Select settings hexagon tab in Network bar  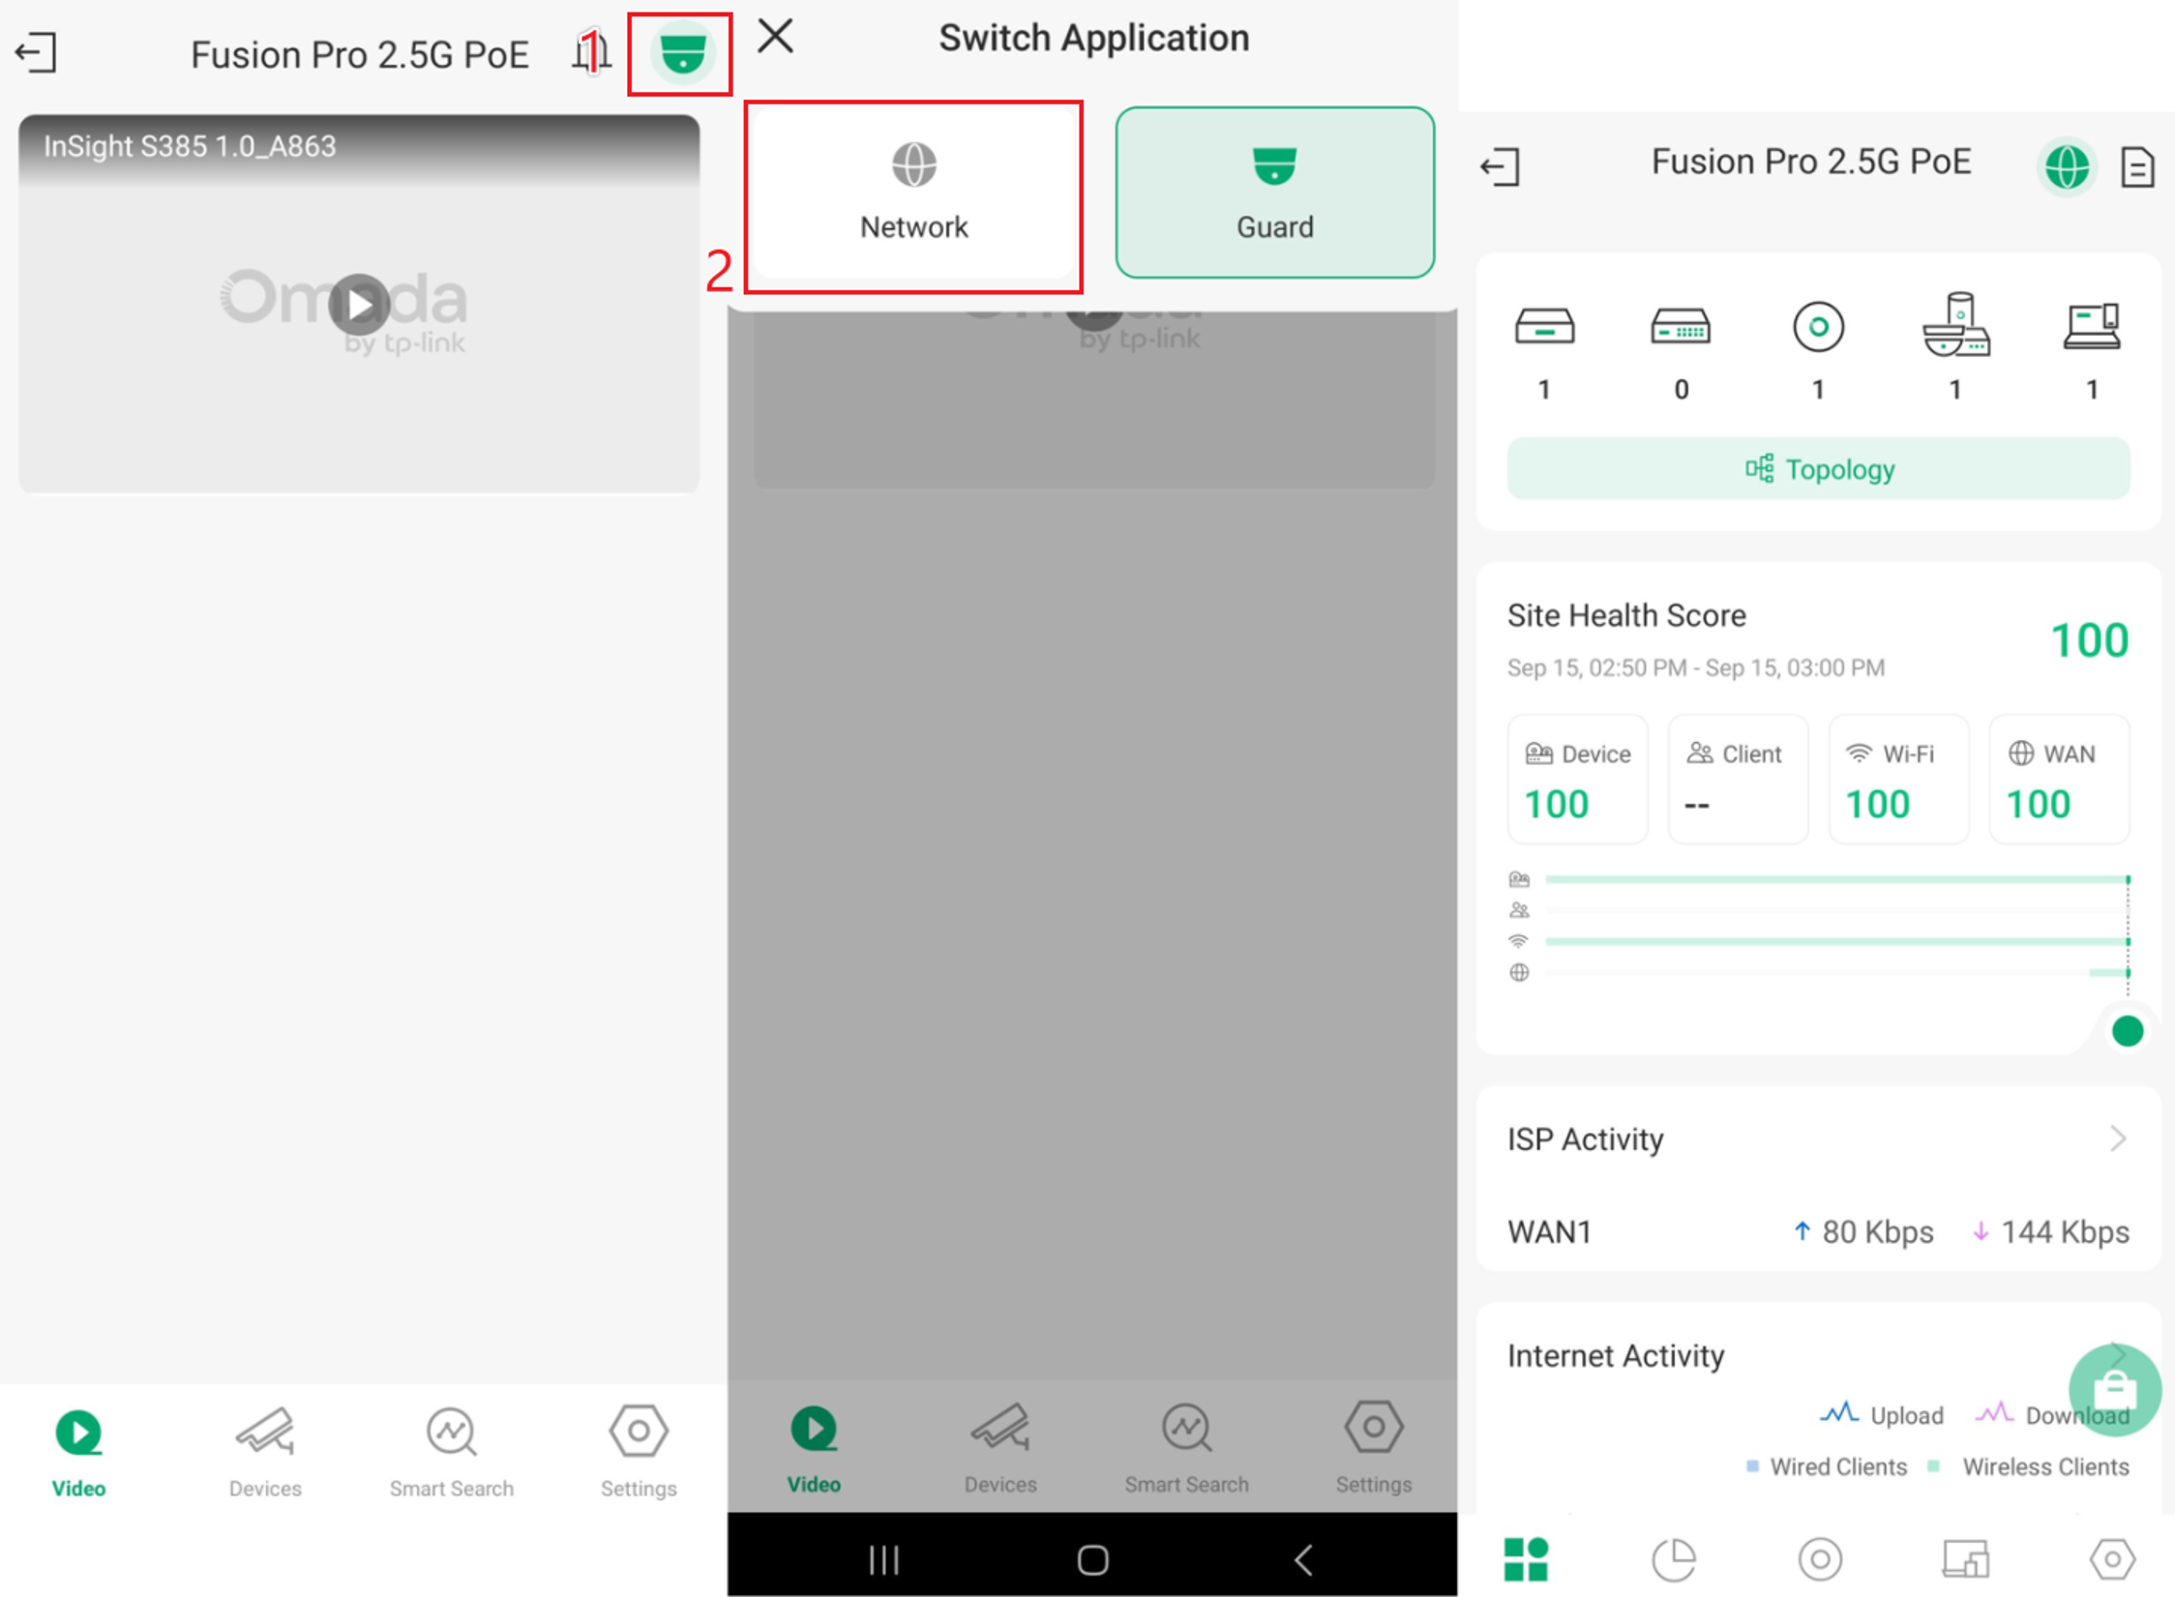[x=2111, y=1558]
